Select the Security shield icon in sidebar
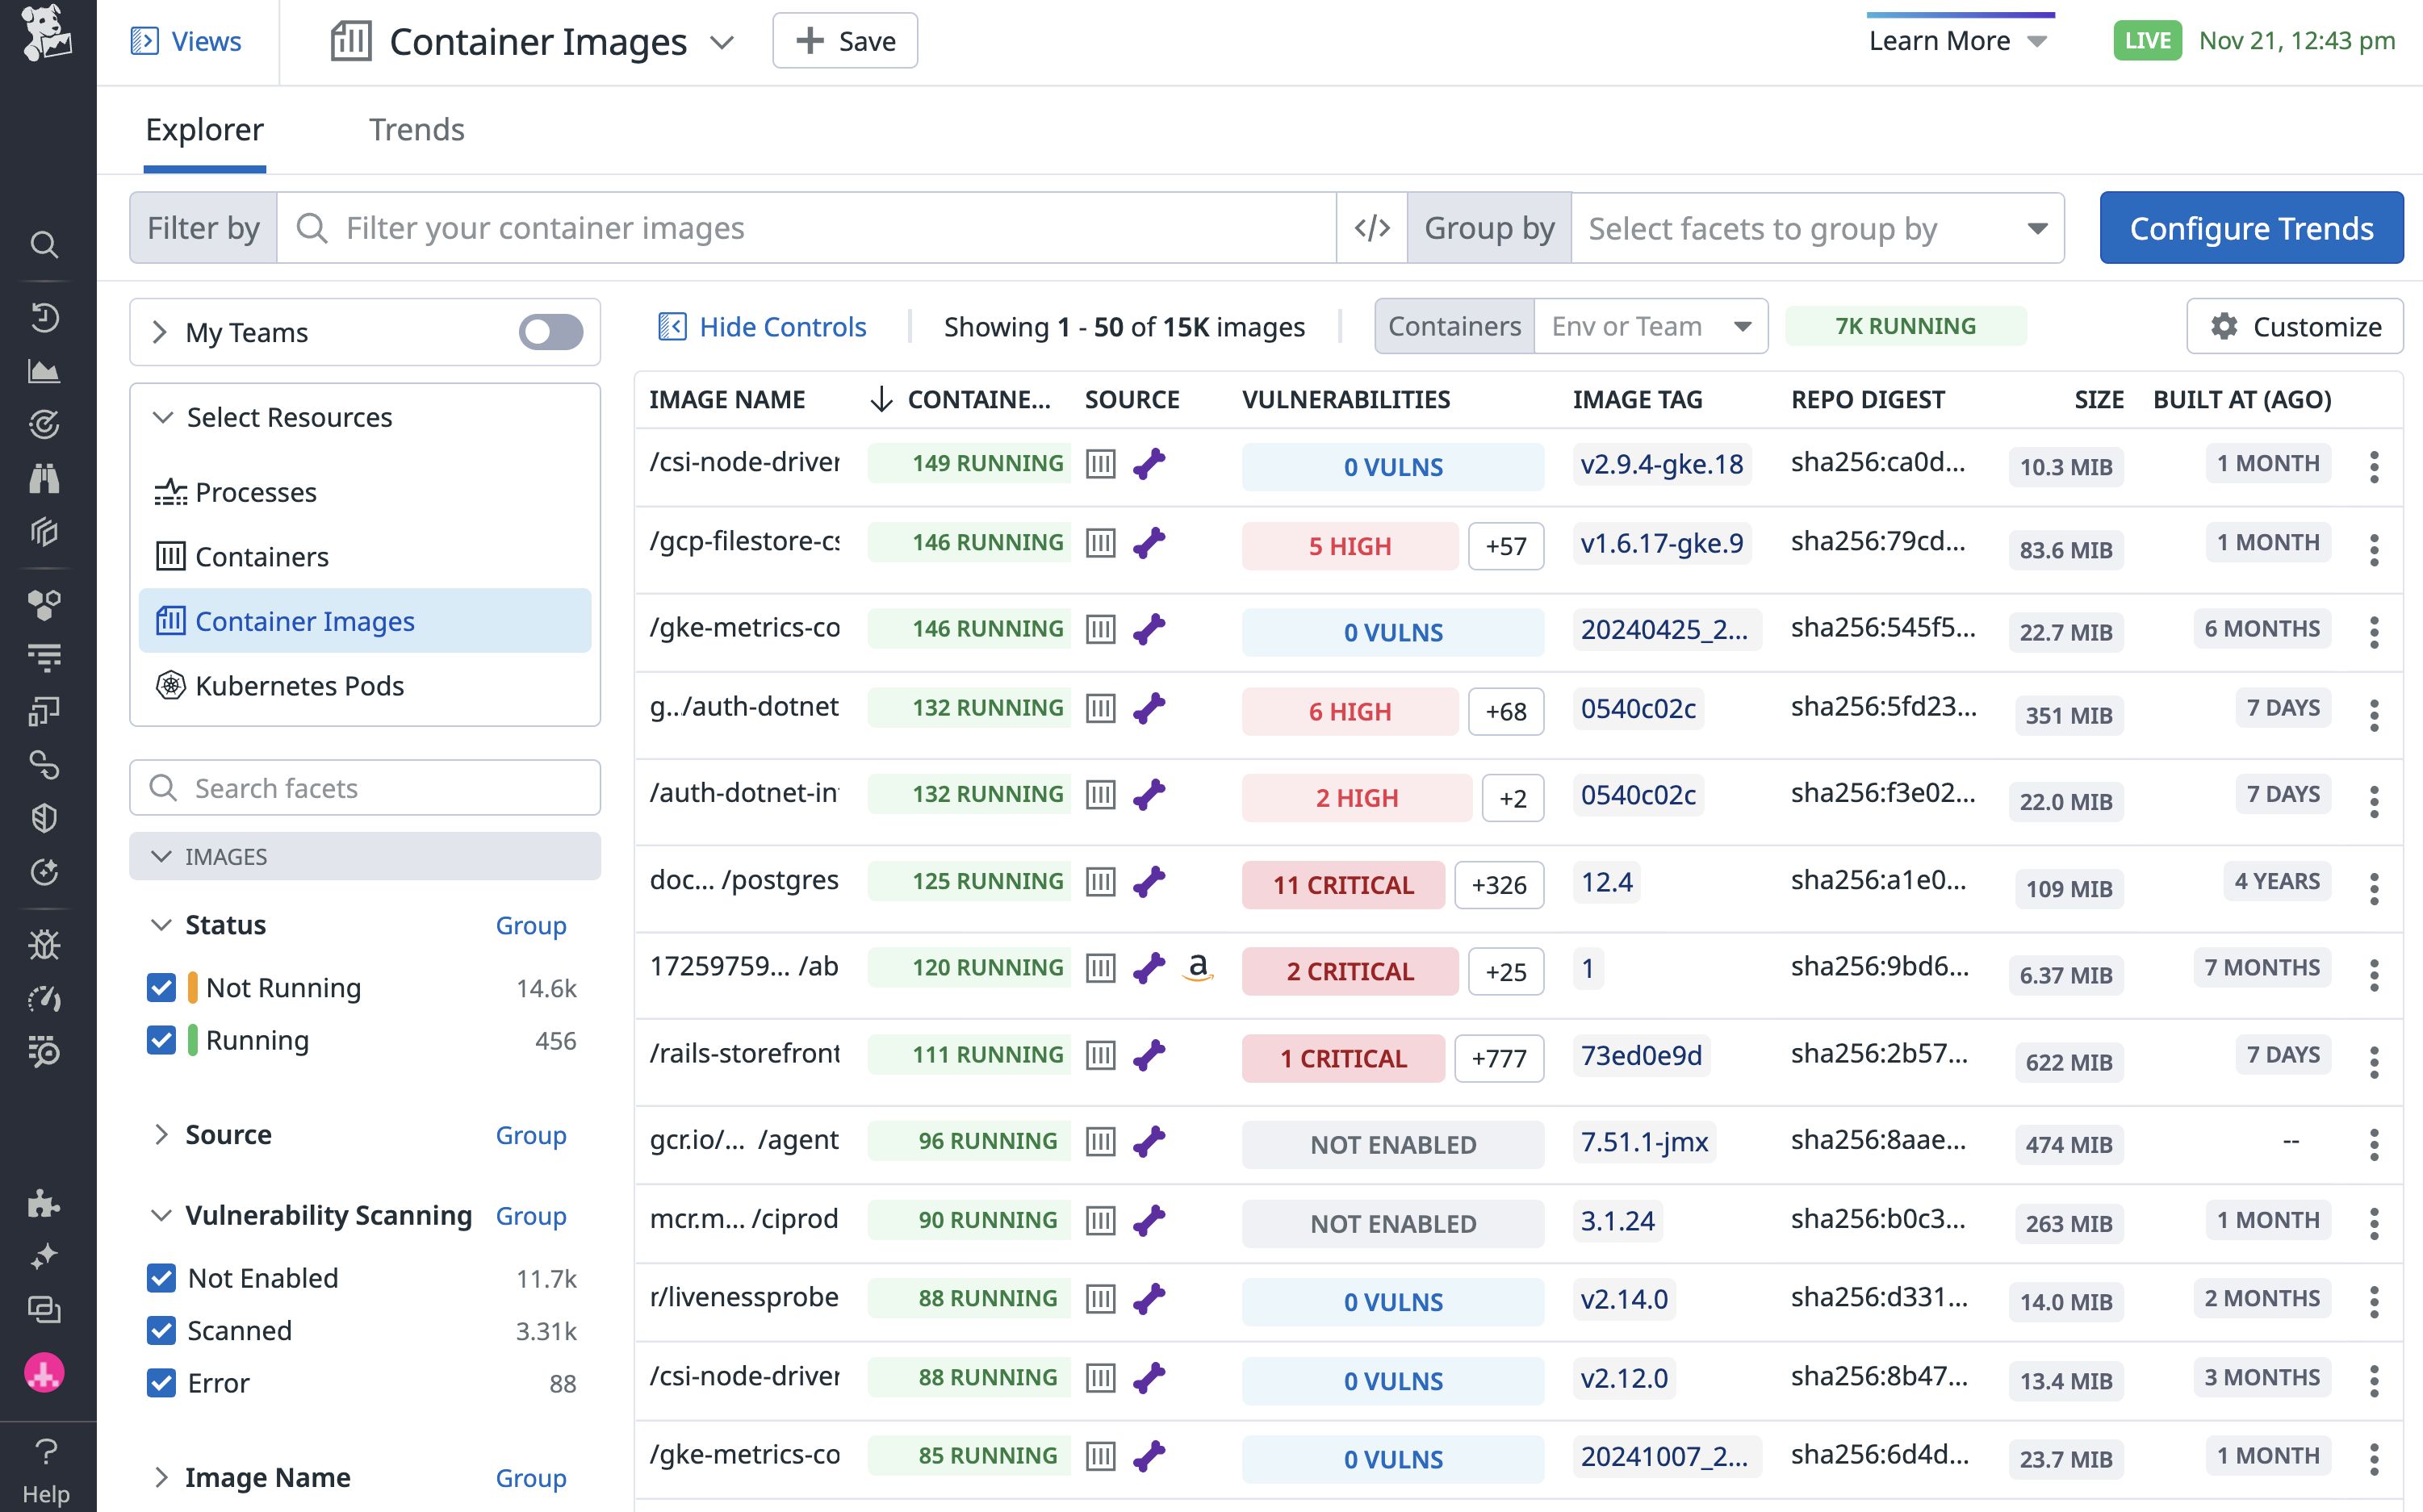The width and height of the screenshot is (2423, 1512). (45, 818)
